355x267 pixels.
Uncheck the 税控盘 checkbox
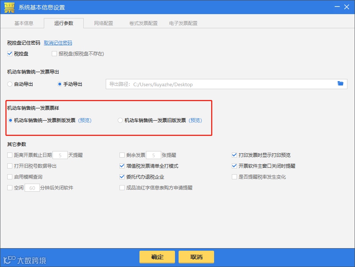10,54
